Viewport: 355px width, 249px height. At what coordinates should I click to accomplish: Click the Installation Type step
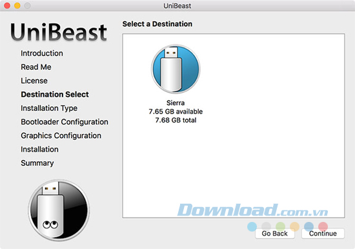click(49, 108)
